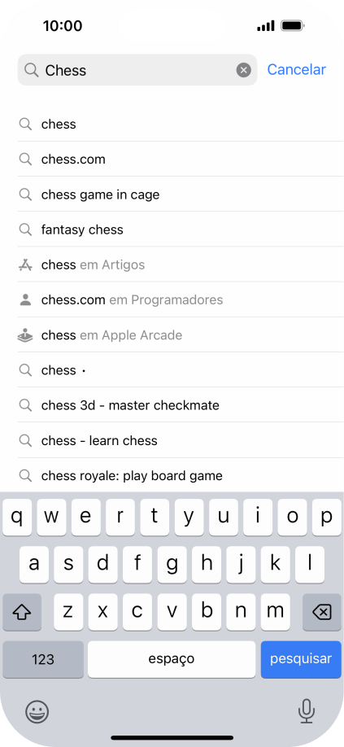Image resolution: width=344 pixels, height=747 pixels.
Task: Tap the emoji keyboard icon
Action: click(x=37, y=712)
